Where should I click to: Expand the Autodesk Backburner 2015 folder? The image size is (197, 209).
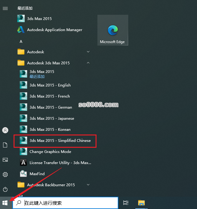point(88,185)
